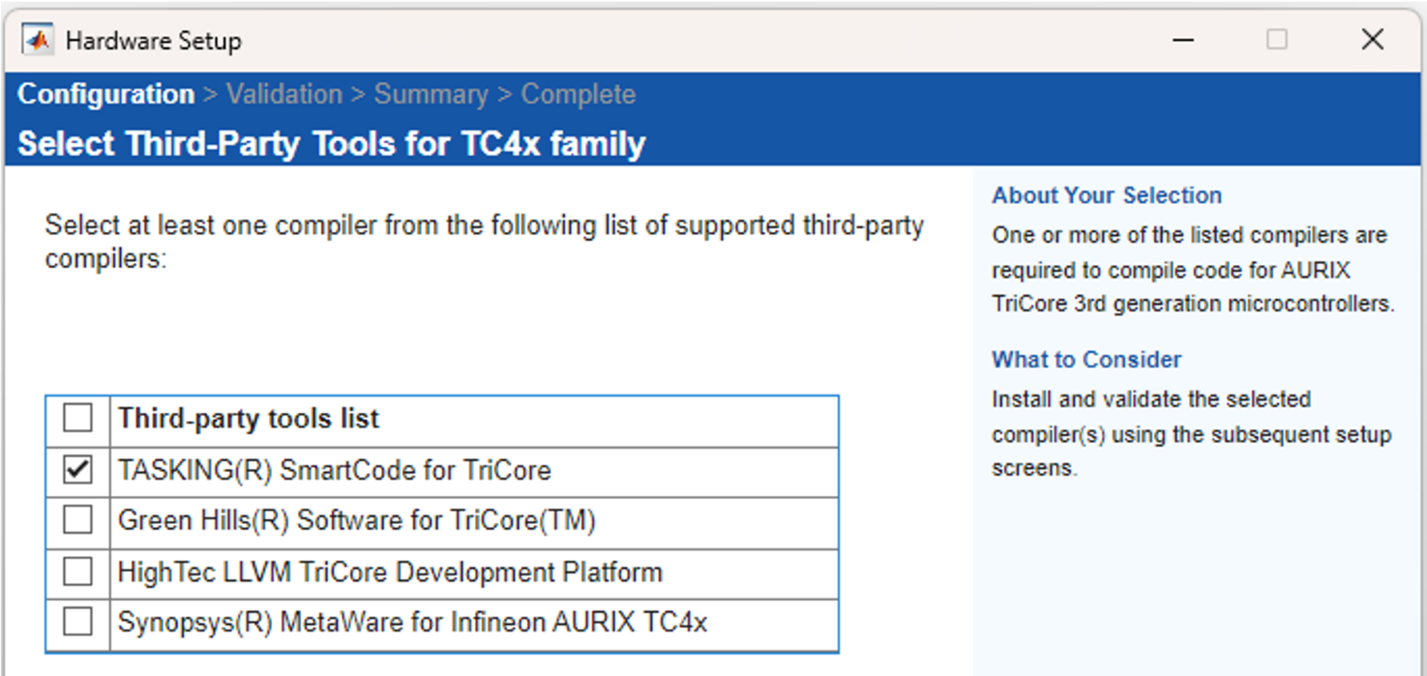Click the About Your Selection heading
The width and height of the screenshot is (1427, 676).
click(x=1107, y=195)
